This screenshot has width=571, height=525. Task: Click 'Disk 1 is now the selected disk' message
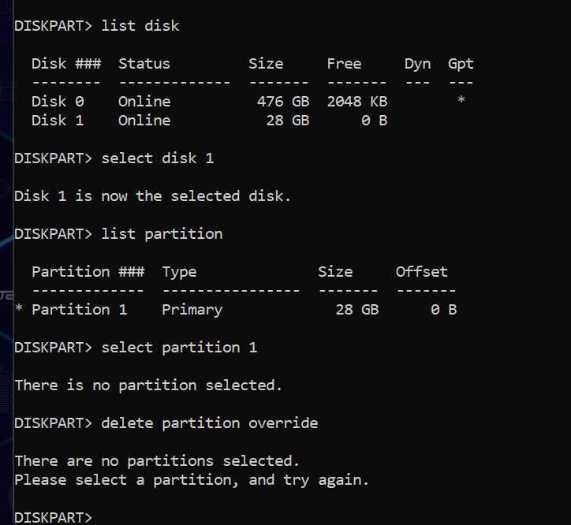153,195
